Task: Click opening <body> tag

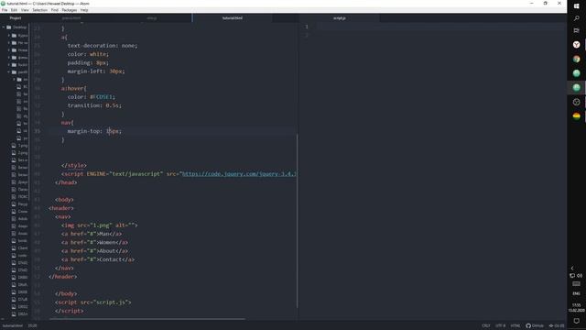Action: [x=64, y=200]
